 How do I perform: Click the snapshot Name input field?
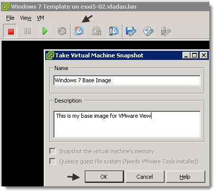[x=127, y=80]
